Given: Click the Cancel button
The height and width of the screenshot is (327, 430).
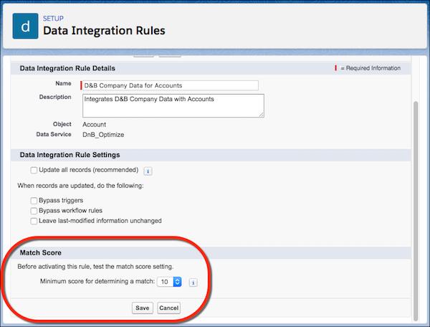Looking at the screenshot, I should point(168,308).
